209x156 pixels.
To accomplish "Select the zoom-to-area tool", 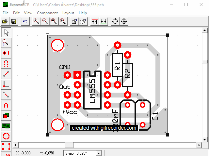I will pyautogui.click(x=6, y=43).
